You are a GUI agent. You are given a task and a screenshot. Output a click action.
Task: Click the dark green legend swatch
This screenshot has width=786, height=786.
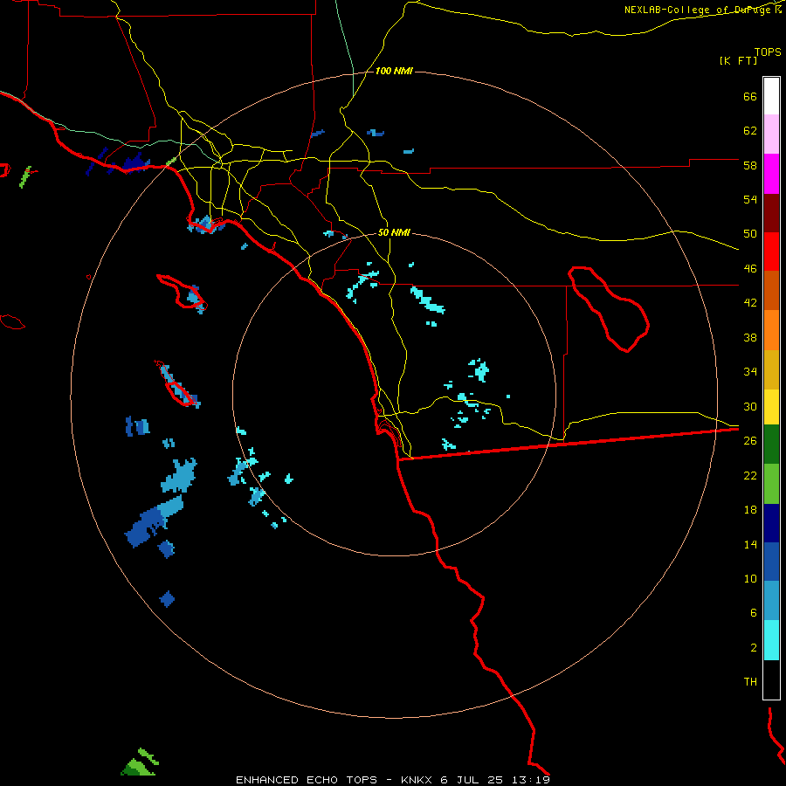click(771, 445)
